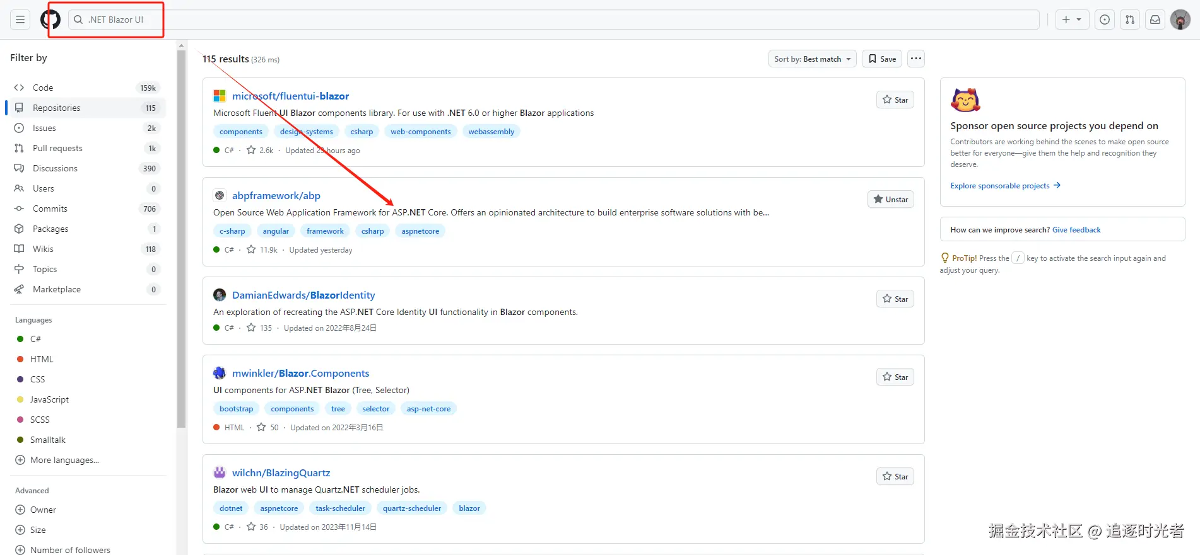Go to GitHub home via Octocat logo
This screenshot has width=1200, height=555.
pyautogui.click(x=50, y=20)
